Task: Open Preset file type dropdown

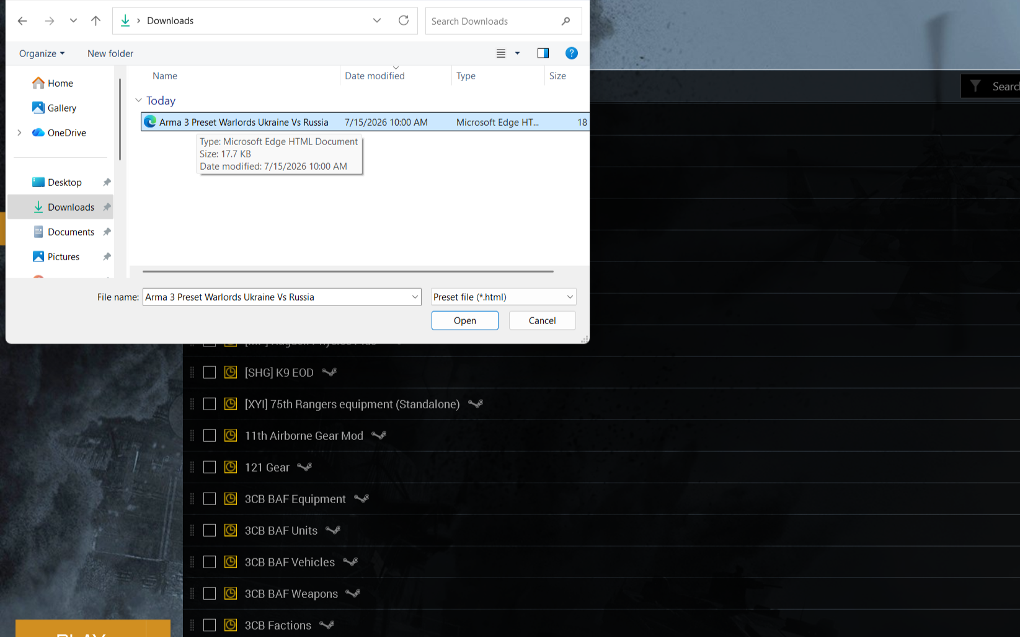Action: point(503,297)
